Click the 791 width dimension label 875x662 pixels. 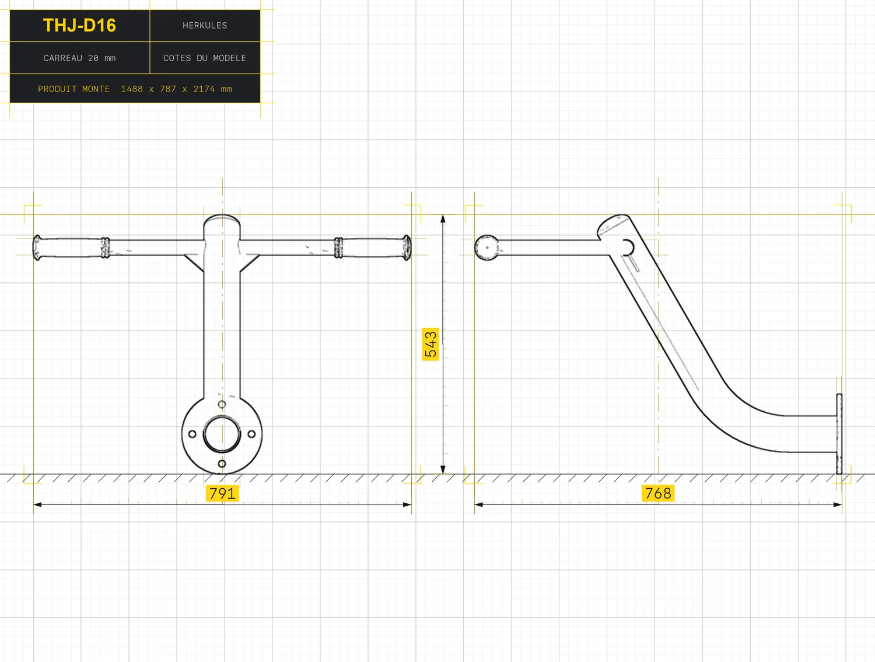pos(222,493)
